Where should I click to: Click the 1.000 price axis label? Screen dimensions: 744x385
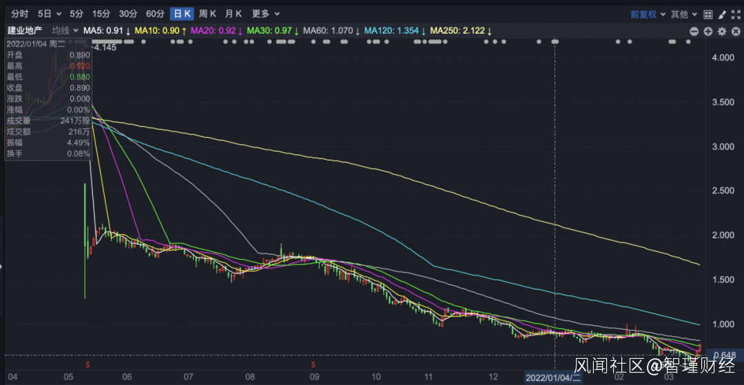(x=724, y=324)
